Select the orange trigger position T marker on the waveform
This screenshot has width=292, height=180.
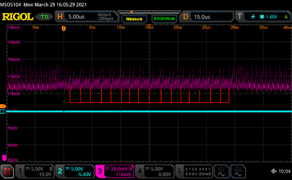pos(64,28)
